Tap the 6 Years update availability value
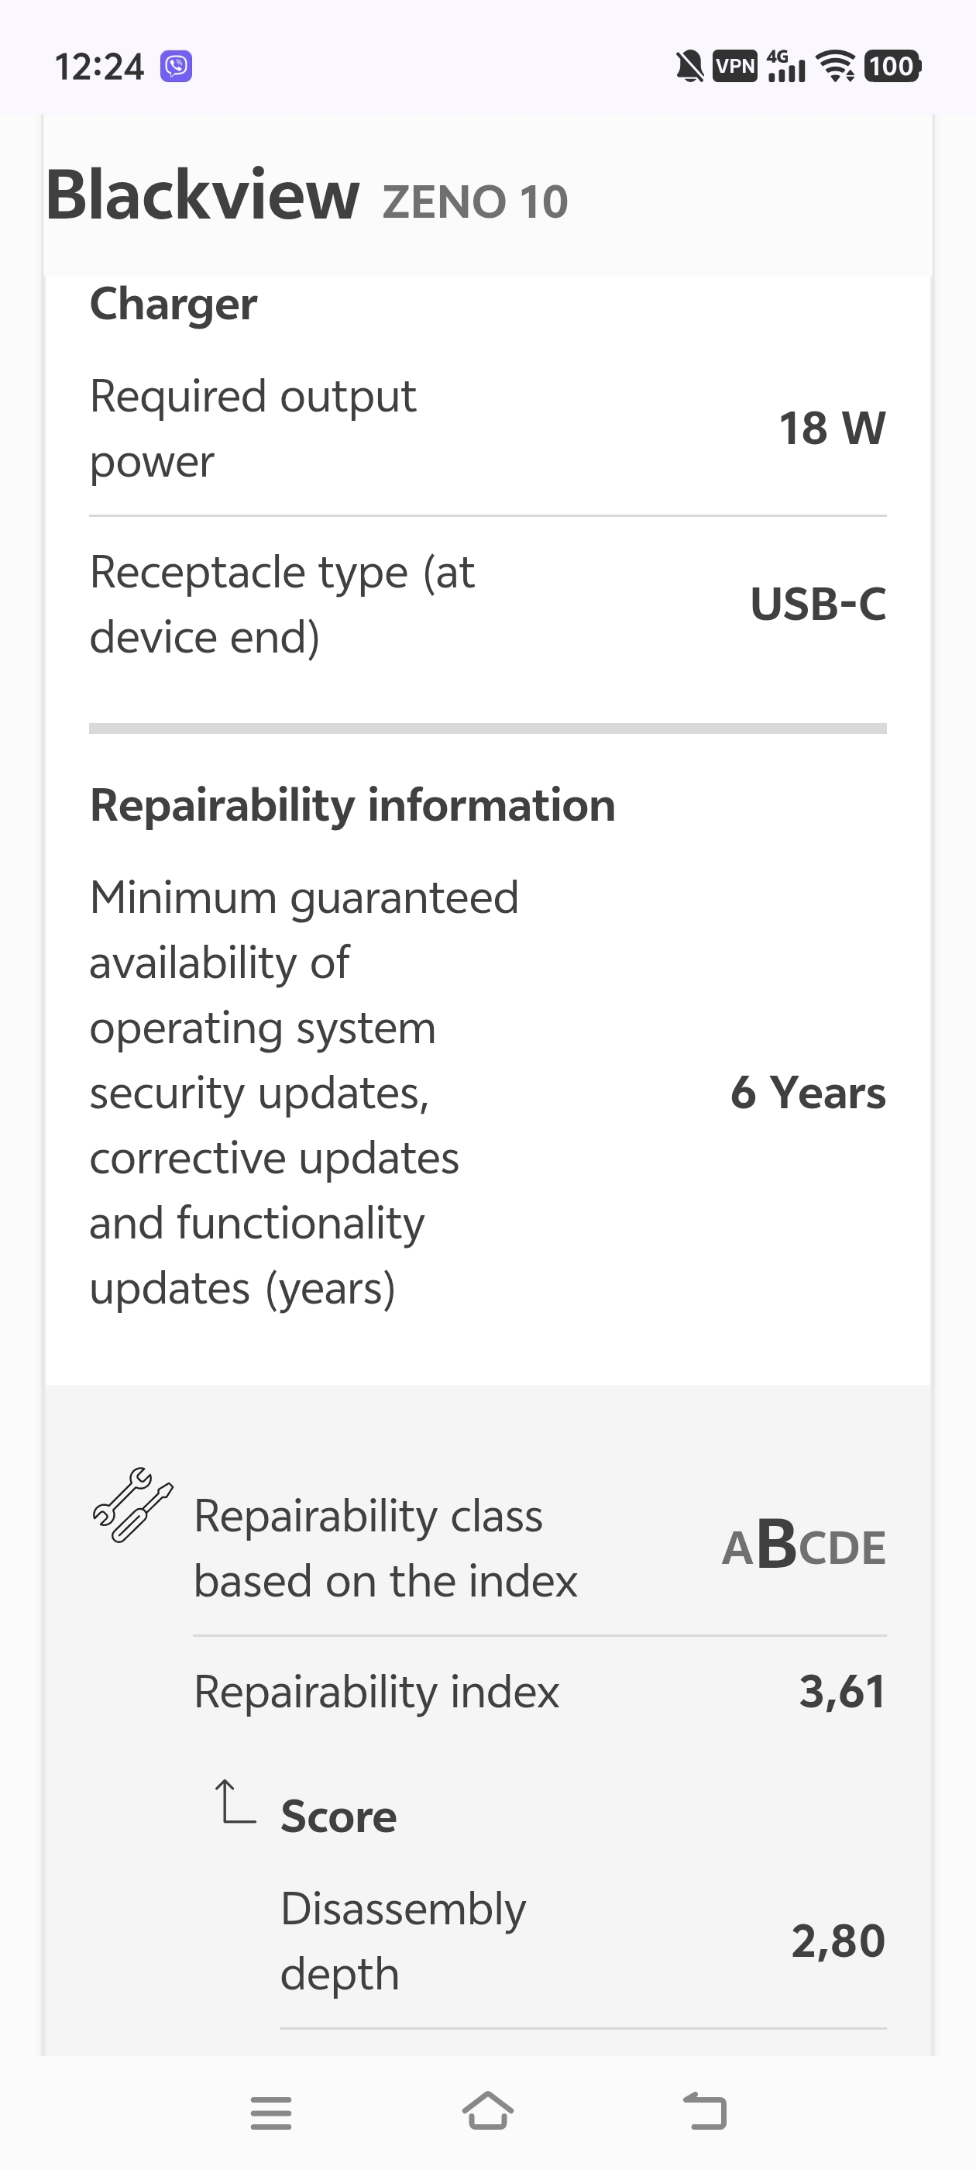The image size is (976, 2170). tap(808, 1093)
